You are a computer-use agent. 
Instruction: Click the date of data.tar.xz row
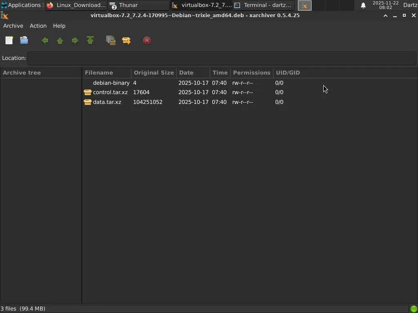(x=193, y=102)
